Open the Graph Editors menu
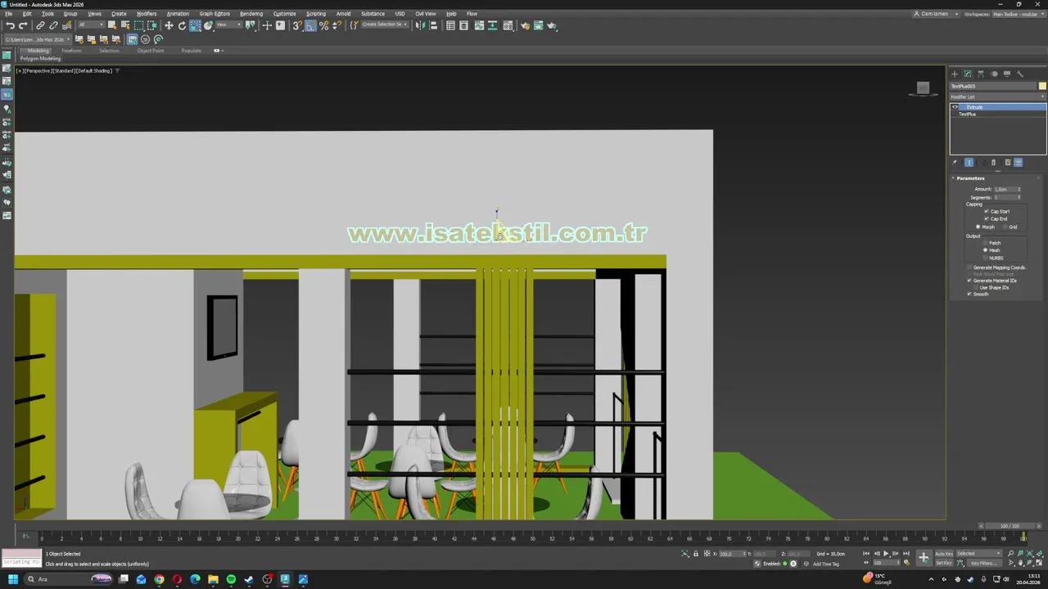 tap(215, 14)
